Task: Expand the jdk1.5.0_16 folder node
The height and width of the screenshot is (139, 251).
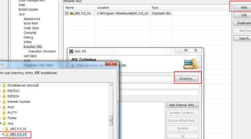Action: click(x=3, y=129)
